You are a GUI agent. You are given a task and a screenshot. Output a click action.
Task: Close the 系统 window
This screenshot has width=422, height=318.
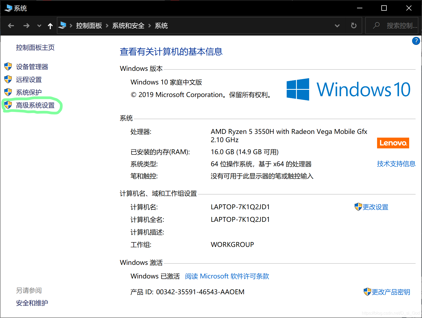[x=409, y=8]
